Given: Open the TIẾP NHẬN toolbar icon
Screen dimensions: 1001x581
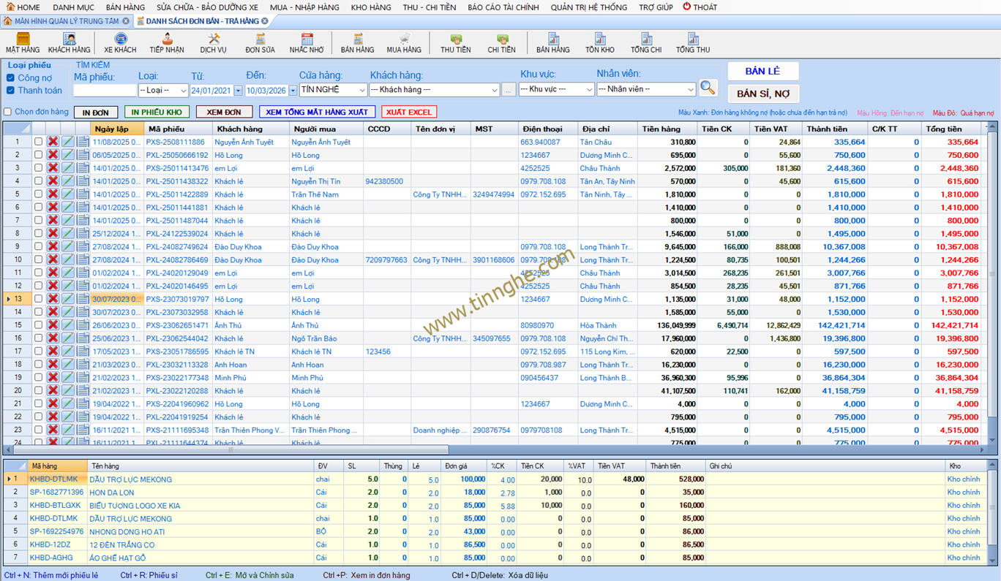Looking at the screenshot, I should (167, 42).
